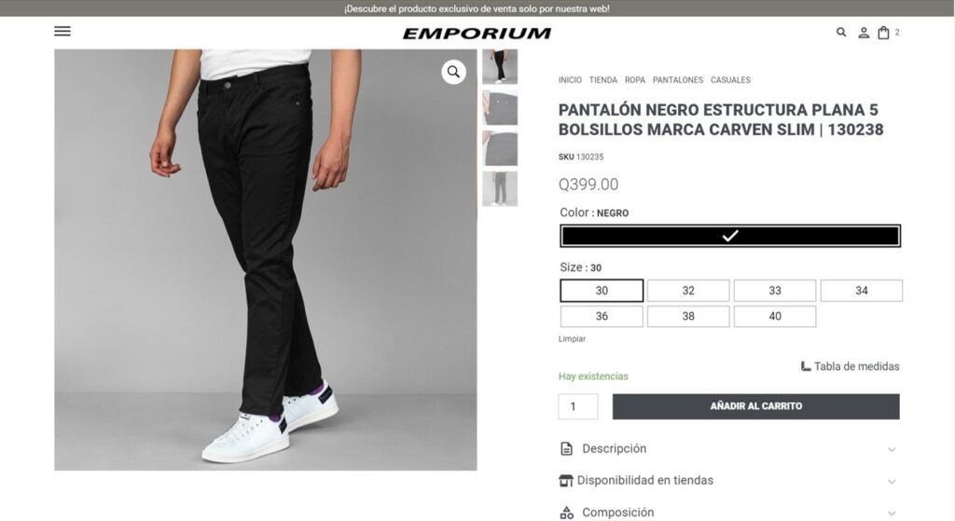This screenshot has height=521, width=955.
Task: Select size 36
Action: point(602,317)
